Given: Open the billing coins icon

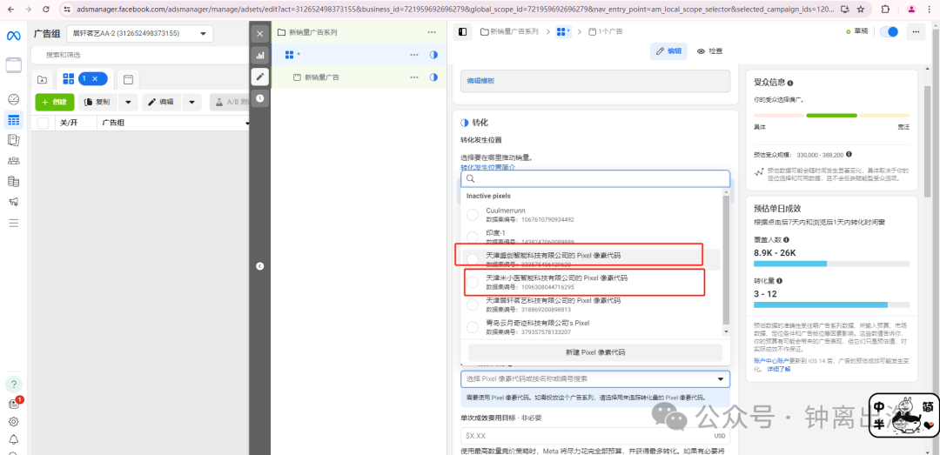Looking at the screenshot, I should pyautogui.click(x=14, y=182).
